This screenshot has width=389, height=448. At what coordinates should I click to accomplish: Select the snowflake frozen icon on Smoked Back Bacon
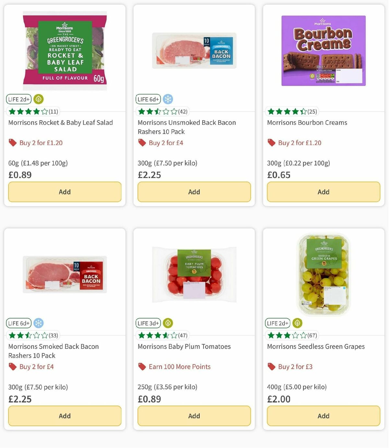tap(39, 323)
